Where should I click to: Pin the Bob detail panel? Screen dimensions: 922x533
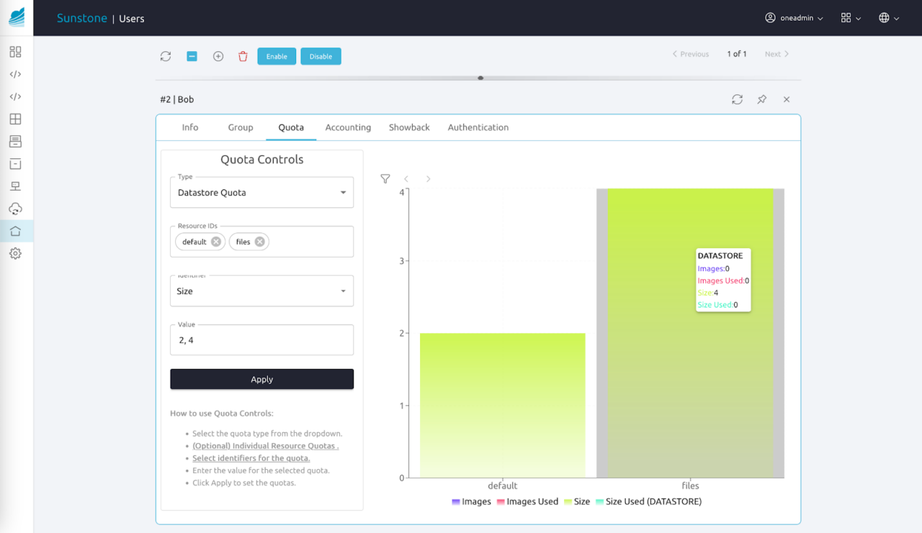point(761,99)
